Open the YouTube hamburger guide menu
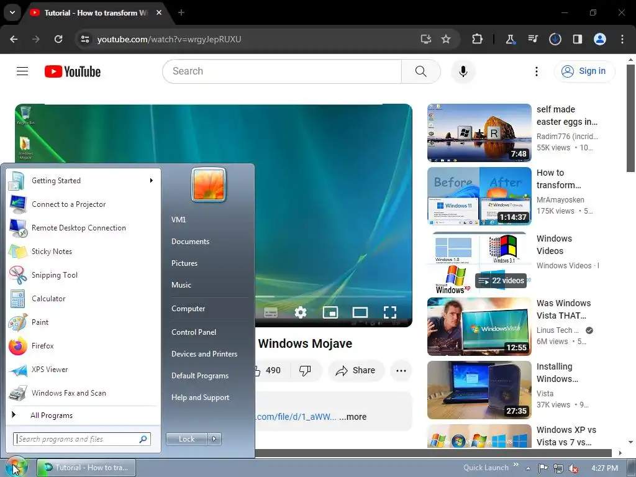636x477 pixels. click(x=22, y=71)
